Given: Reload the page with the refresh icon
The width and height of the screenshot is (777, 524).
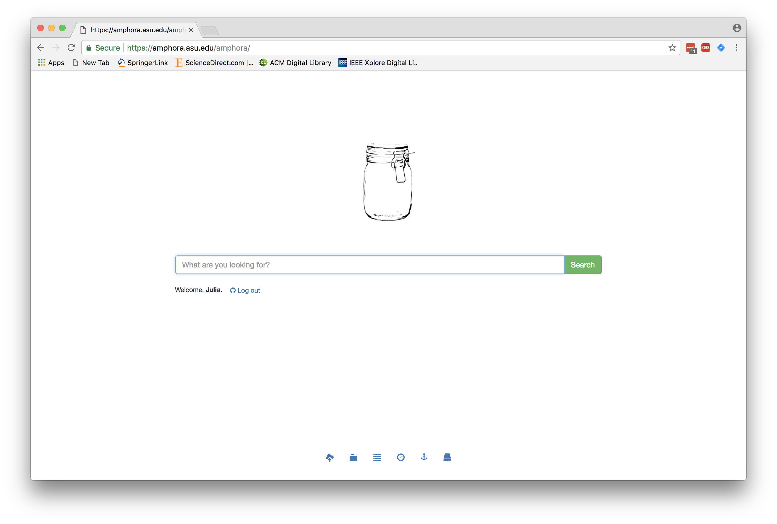Looking at the screenshot, I should (x=71, y=48).
